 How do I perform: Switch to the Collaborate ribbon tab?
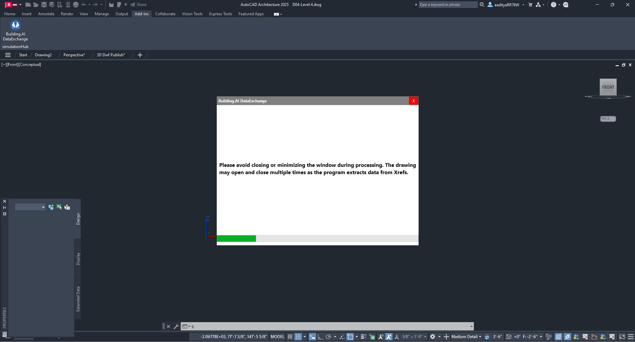(165, 14)
